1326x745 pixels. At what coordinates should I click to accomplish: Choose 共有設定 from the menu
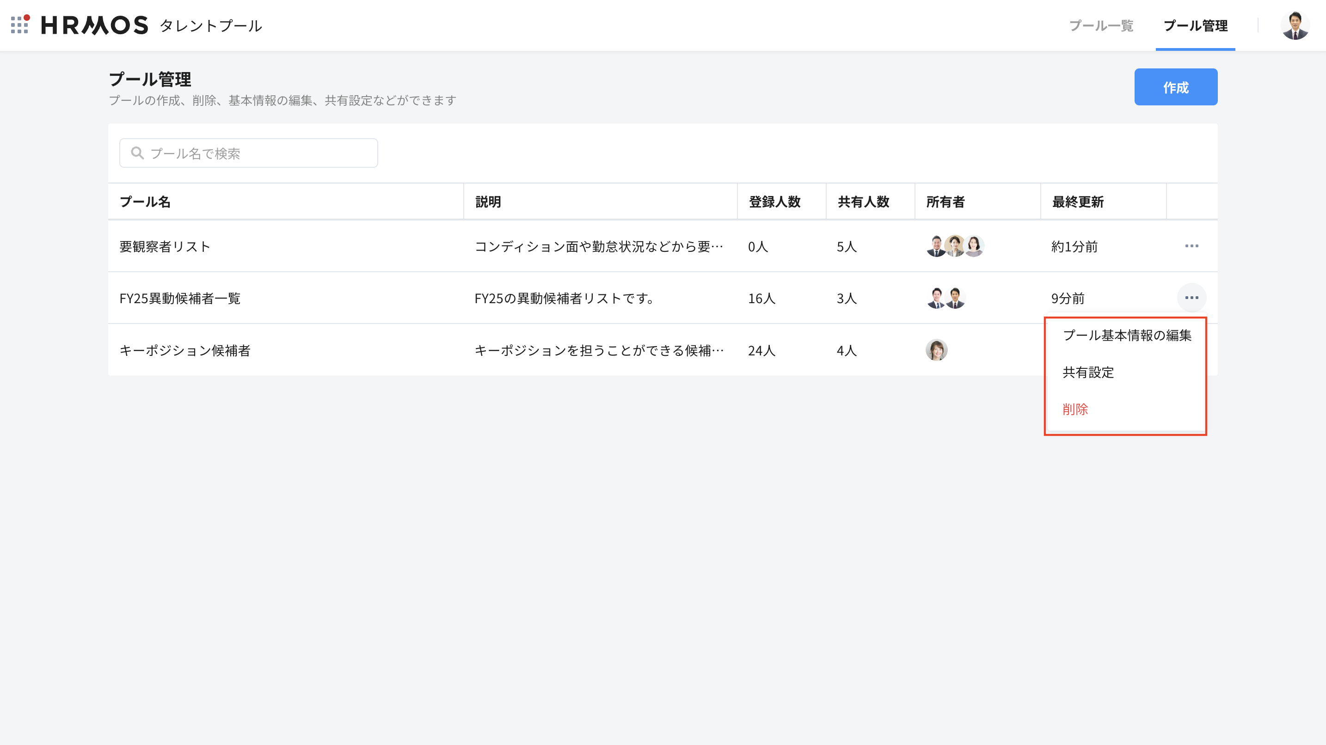coord(1088,372)
